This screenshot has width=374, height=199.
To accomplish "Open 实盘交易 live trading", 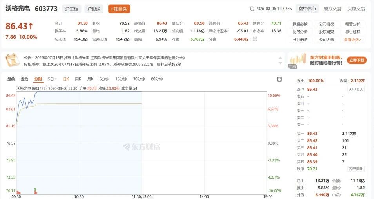I will 356,9.
